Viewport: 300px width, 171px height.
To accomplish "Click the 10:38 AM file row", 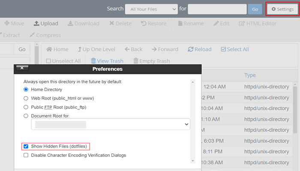I will point(247,162).
